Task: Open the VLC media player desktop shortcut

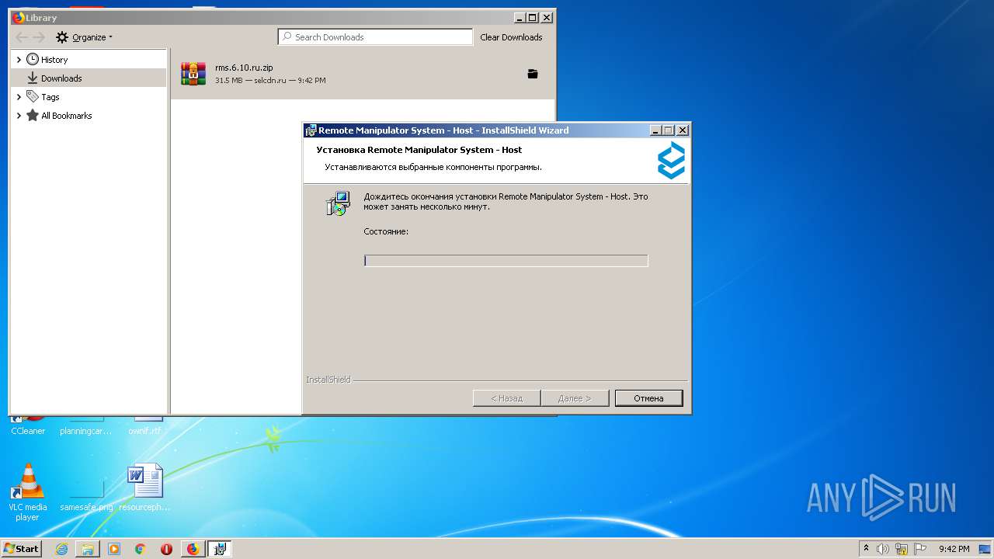Action: (27, 491)
